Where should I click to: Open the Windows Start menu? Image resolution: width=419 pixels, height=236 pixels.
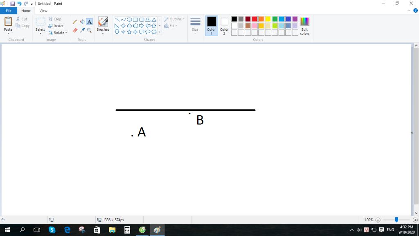point(7,230)
